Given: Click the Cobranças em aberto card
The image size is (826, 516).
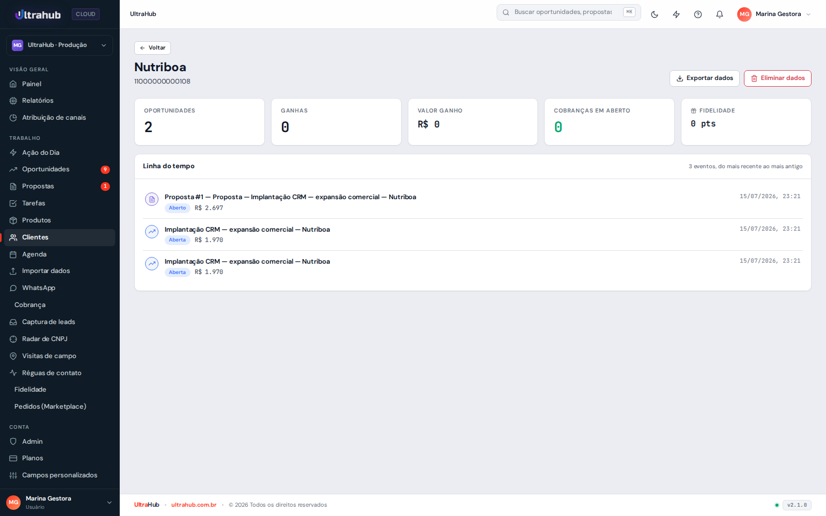Looking at the screenshot, I should click(x=609, y=122).
